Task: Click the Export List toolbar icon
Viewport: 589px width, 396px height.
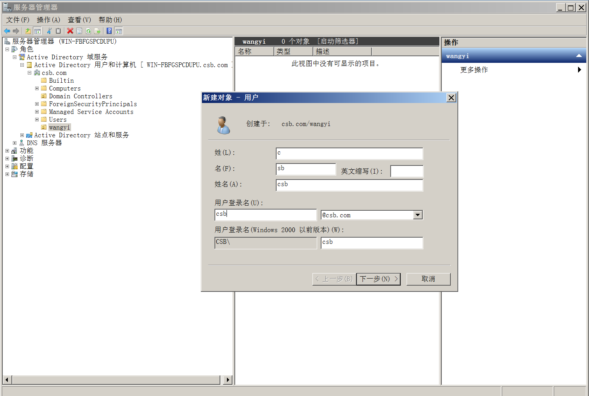Action: click(97, 31)
